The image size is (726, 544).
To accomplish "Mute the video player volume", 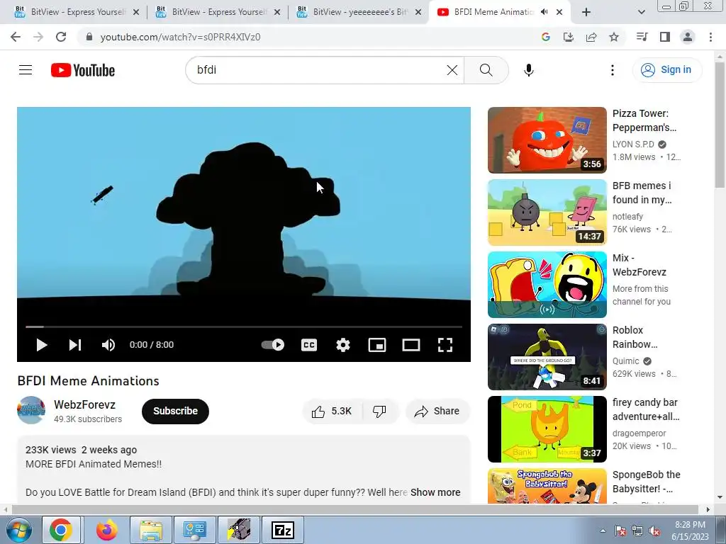I will point(108,345).
